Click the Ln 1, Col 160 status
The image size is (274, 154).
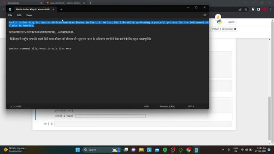tap(15, 107)
